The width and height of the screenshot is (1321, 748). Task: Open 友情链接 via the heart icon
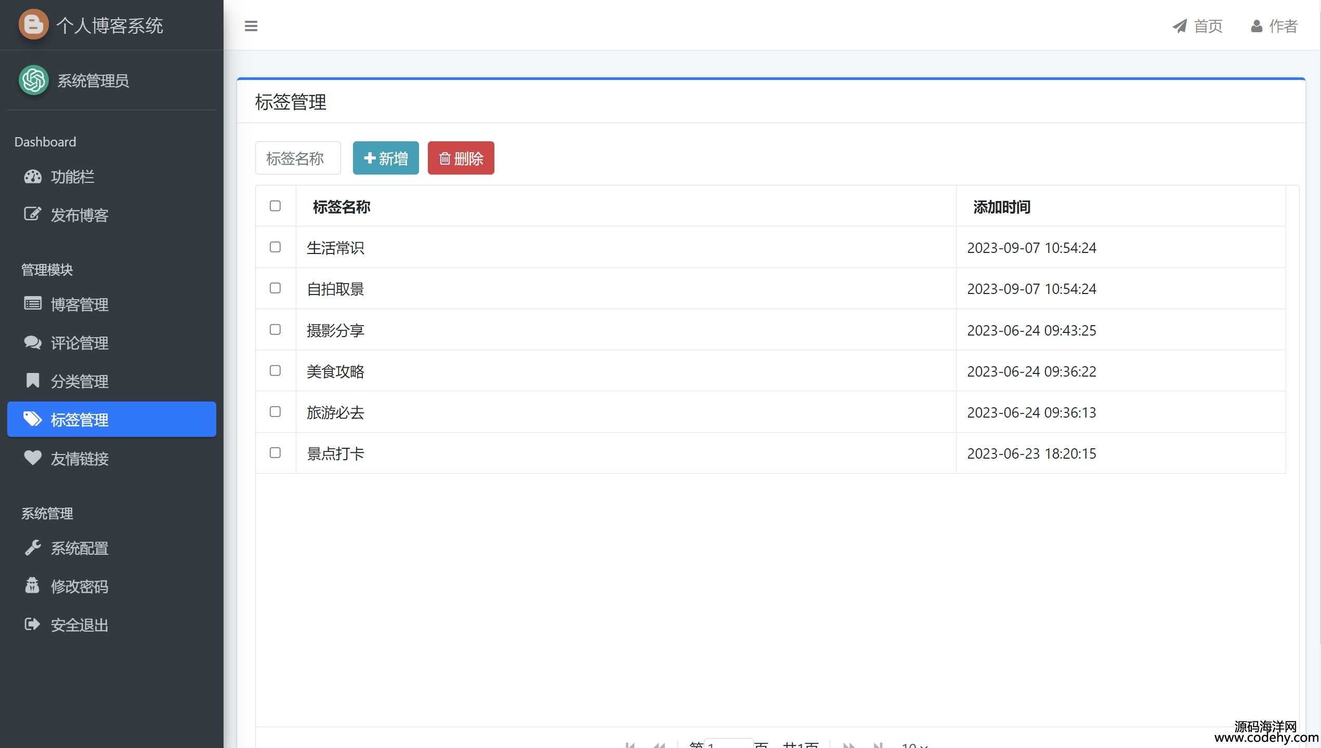pyautogui.click(x=33, y=458)
